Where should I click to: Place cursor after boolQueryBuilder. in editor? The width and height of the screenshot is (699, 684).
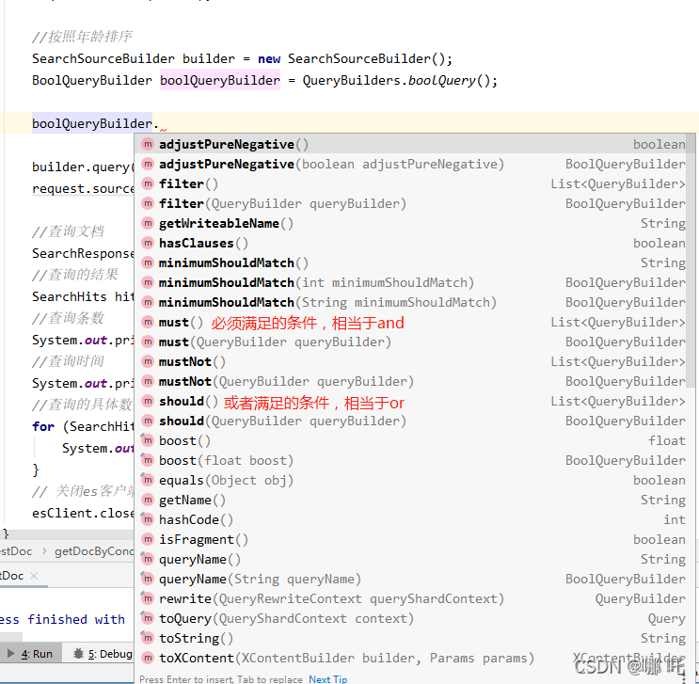[160, 123]
